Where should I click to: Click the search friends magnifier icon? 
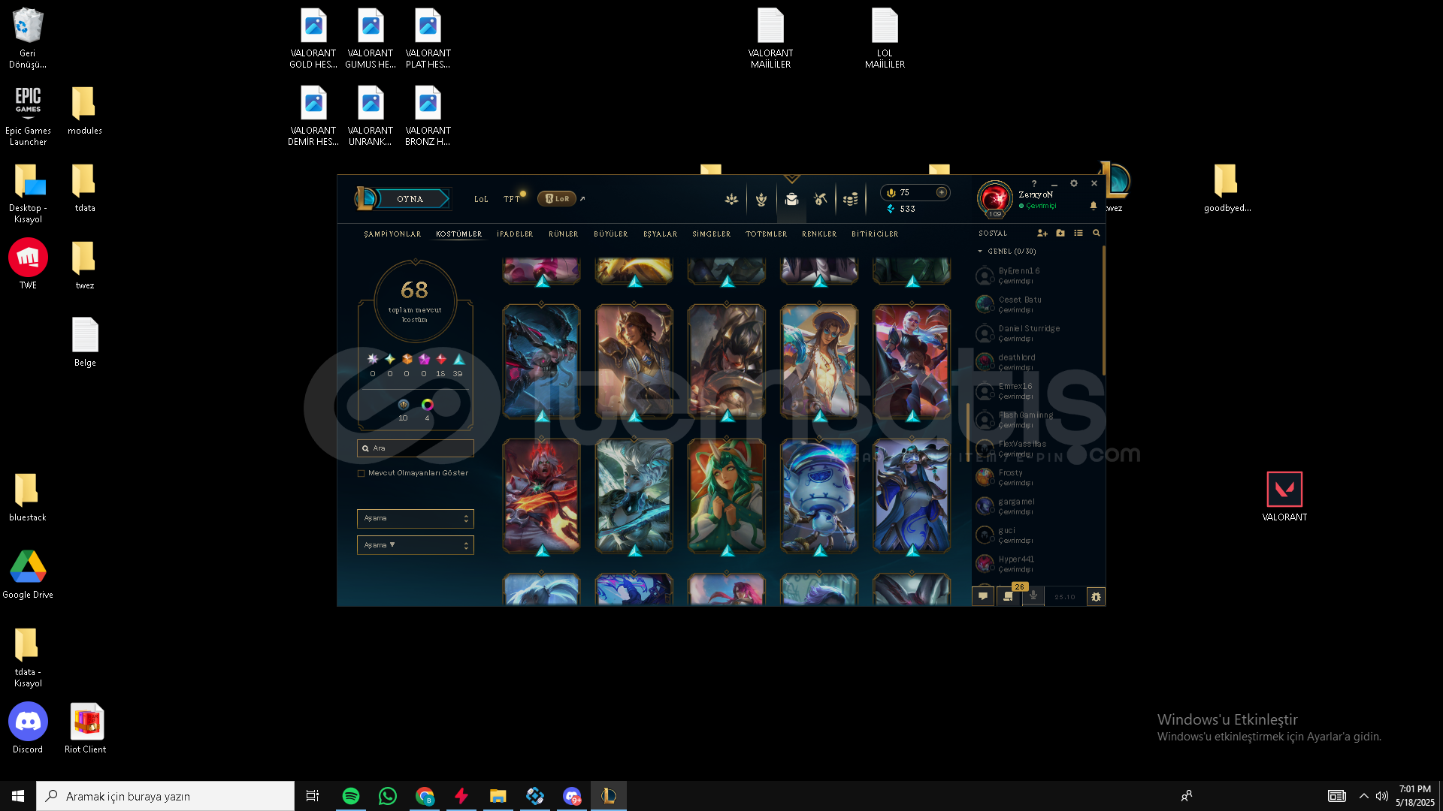click(x=1097, y=234)
